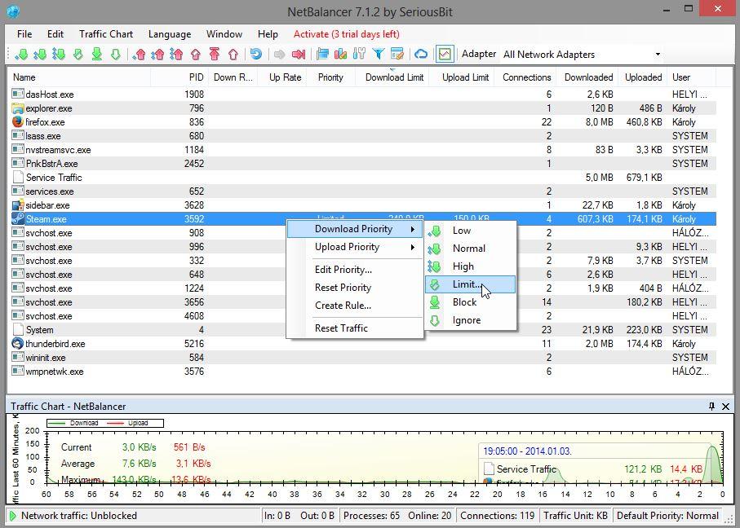Screen dimensions: 740x528
Task: Open the Help menu
Action: [x=268, y=34]
